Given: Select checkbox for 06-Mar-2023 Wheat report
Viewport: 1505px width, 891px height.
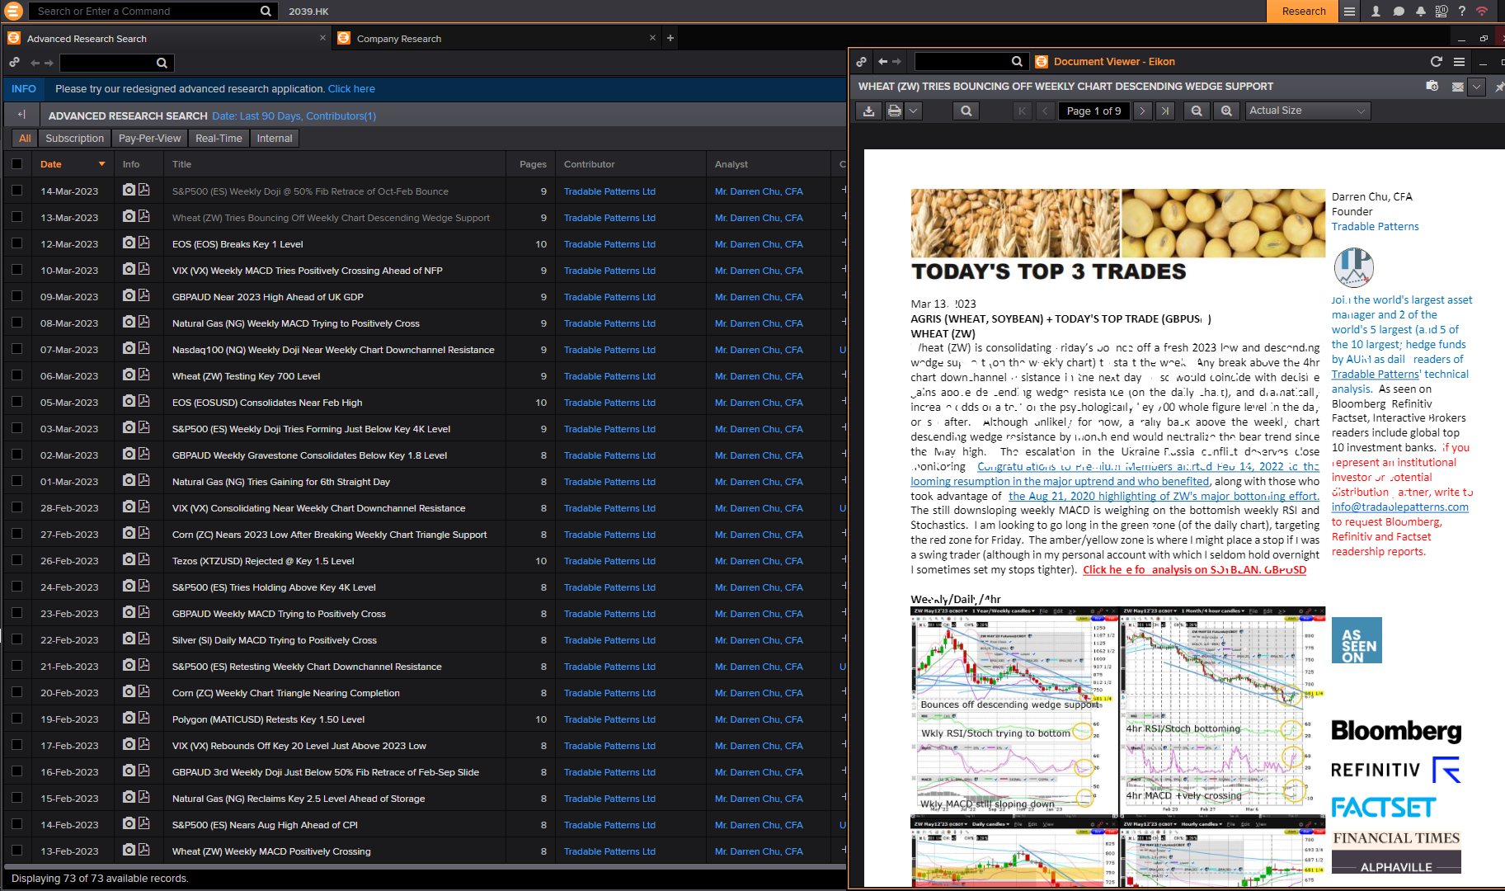Looking at the screenshot, I should coord(17,376).
